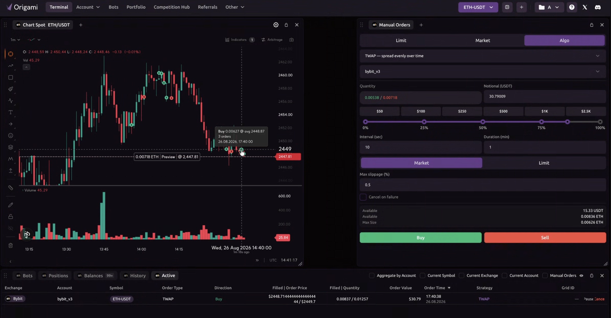
Task: Click the Max slippage input field
Action: pos(483,185)
